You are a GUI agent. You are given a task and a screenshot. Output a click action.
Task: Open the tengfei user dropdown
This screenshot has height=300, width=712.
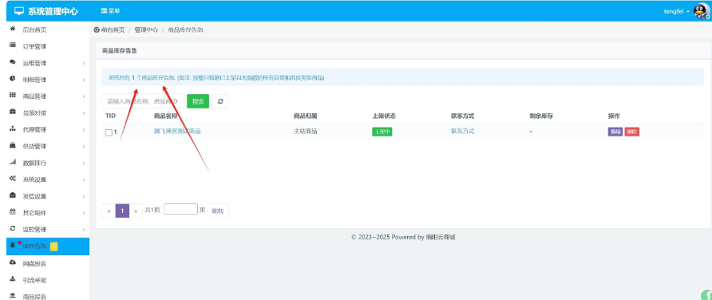(677, 11)
